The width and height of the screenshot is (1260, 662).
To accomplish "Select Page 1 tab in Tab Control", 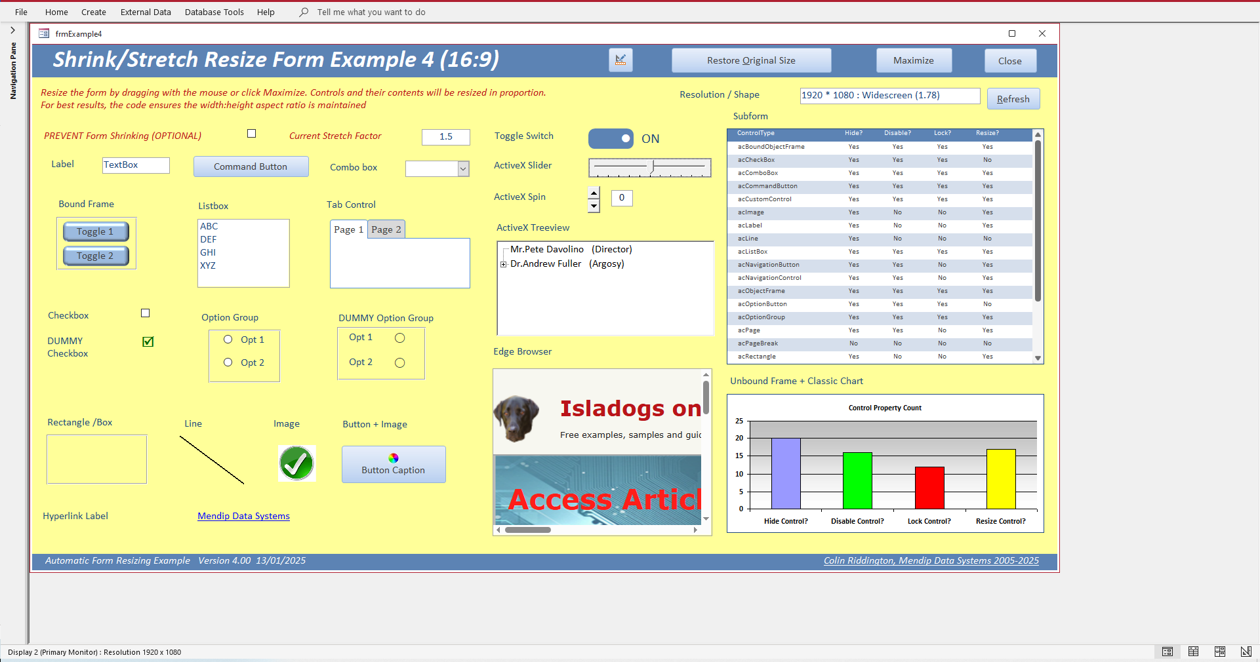I will pyautogui.click(x=348, y=229).
